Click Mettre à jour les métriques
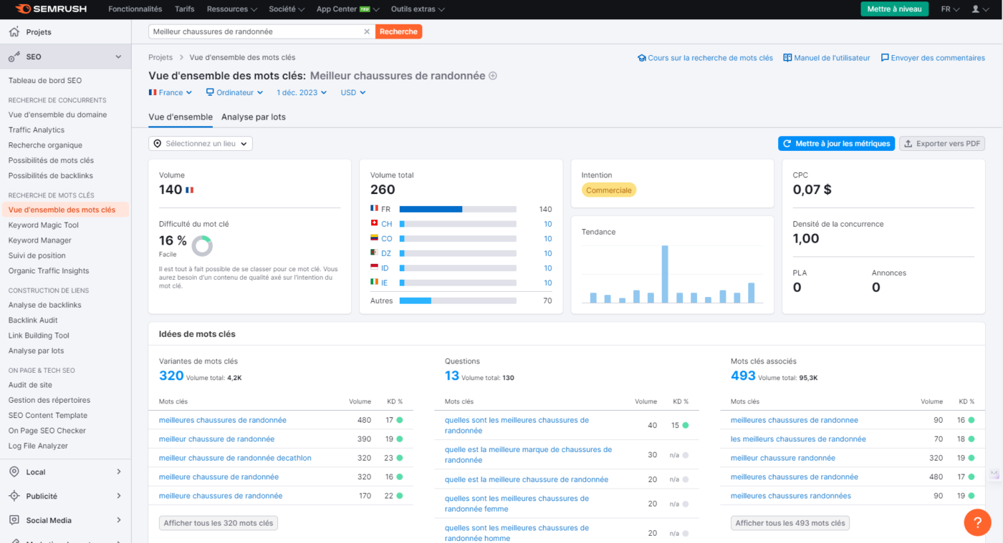 point(836,144)
